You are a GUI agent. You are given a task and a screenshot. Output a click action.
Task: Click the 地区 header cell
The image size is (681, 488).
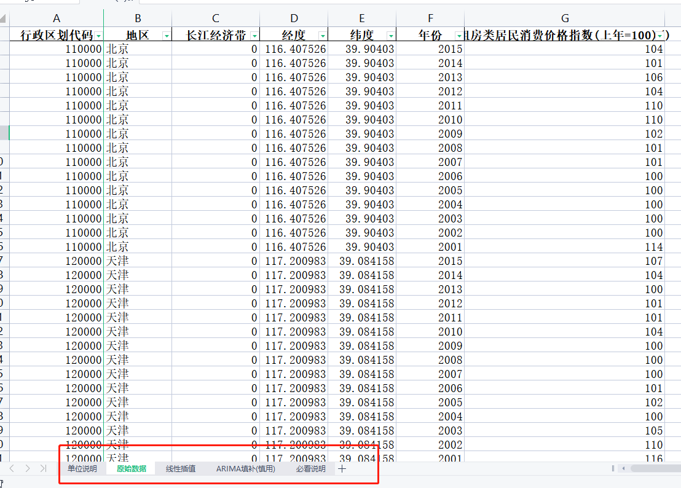coord(138,35)
